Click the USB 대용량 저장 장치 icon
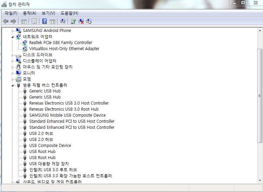The width and height of the screenshot is (263, 192). (25, 164)
